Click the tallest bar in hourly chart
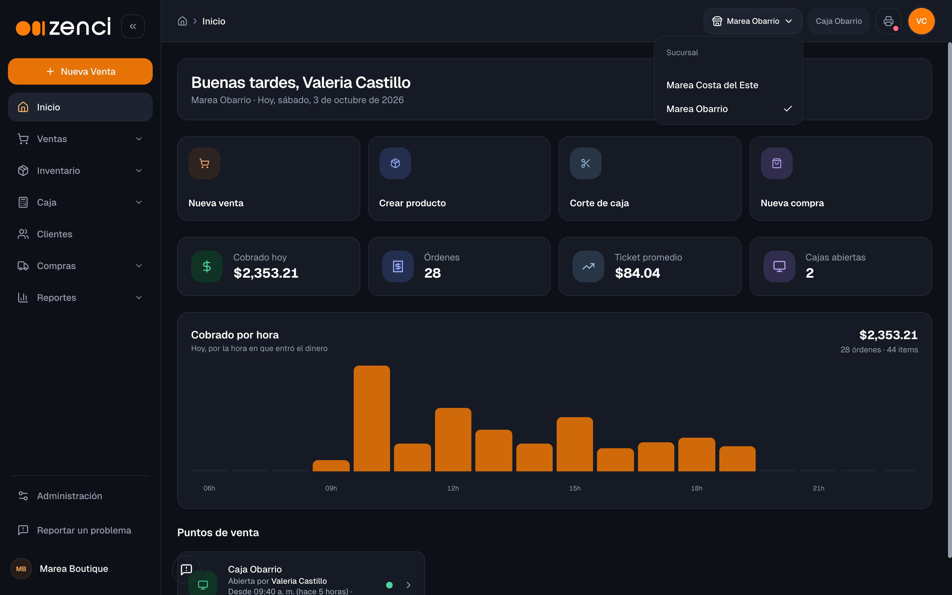 pyautogui.click(x=372, y=418)
